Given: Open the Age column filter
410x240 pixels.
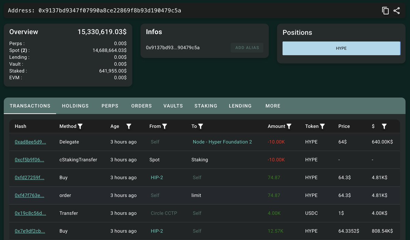Looking at the screenshot, I should [129, 126].
